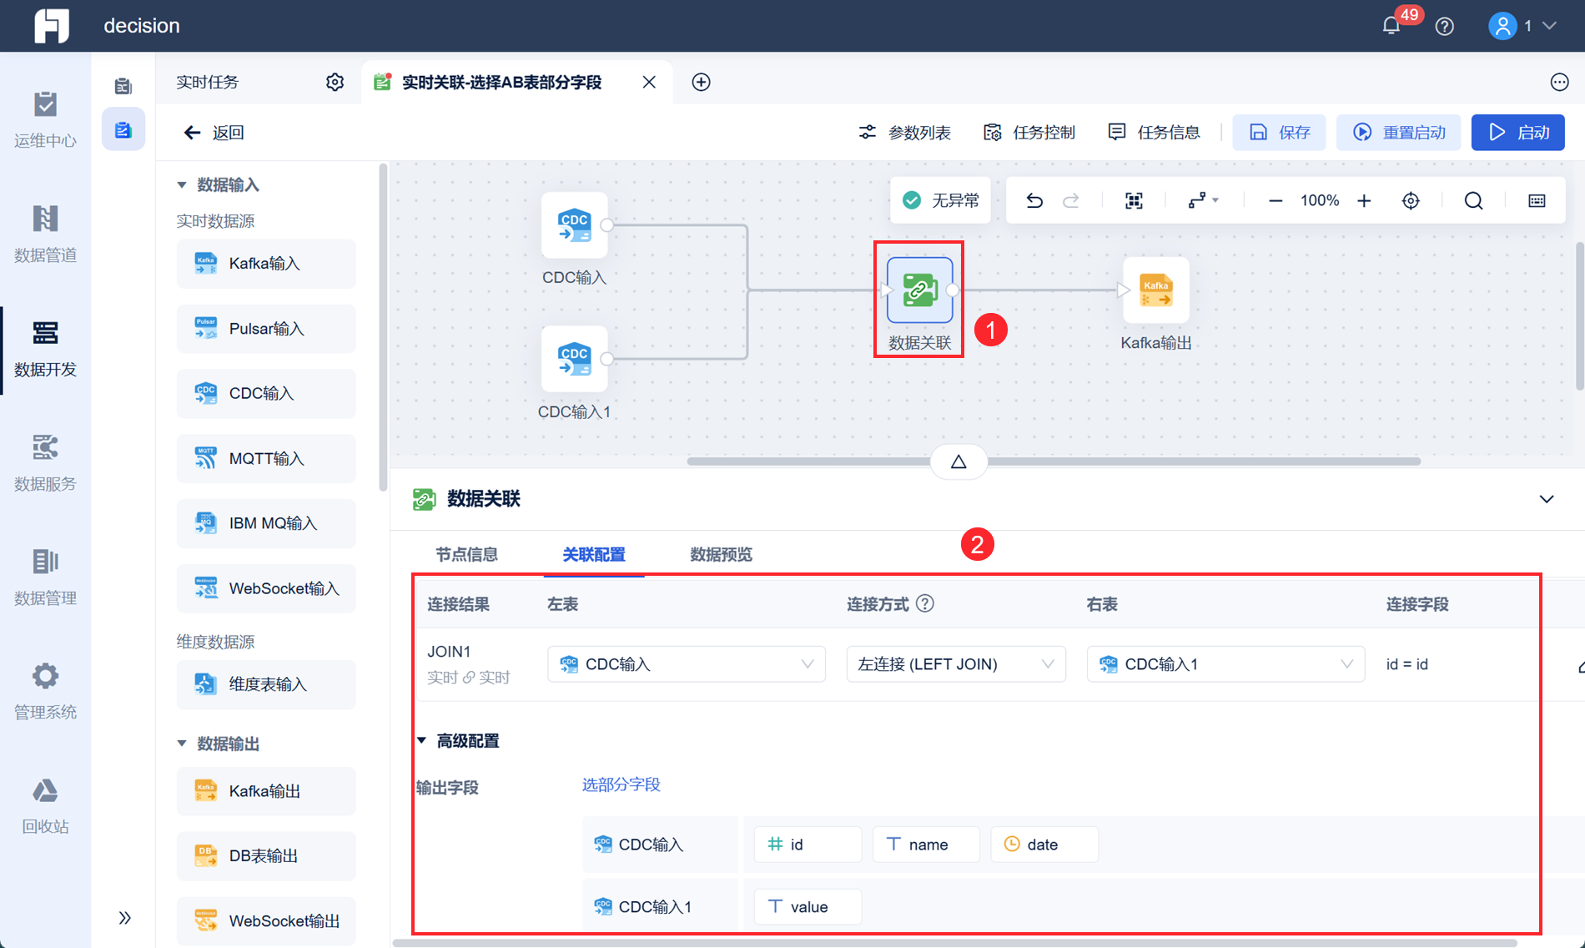
Task: Switch to the 节点信息 tab
Action: 467,554
